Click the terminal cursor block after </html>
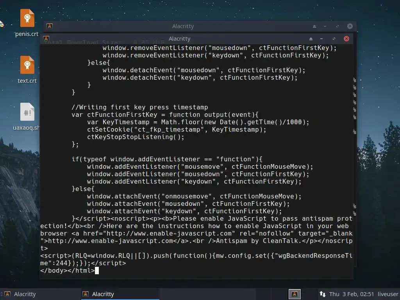The height and width of the screenshot is (300, 400). pos(97,271)
